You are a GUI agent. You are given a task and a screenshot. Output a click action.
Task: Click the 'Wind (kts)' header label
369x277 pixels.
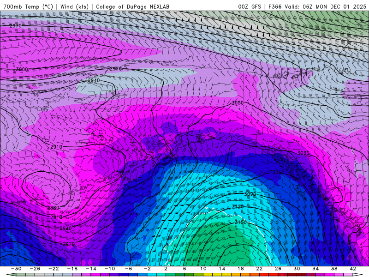coord(74,6)
